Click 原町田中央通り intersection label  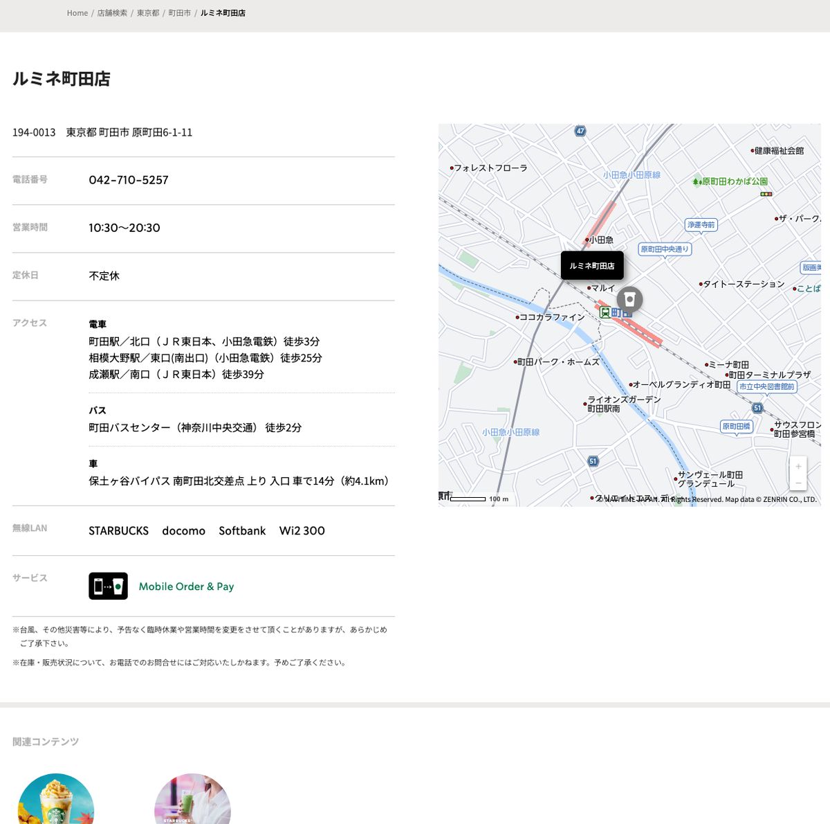click(x=665, y=249)
